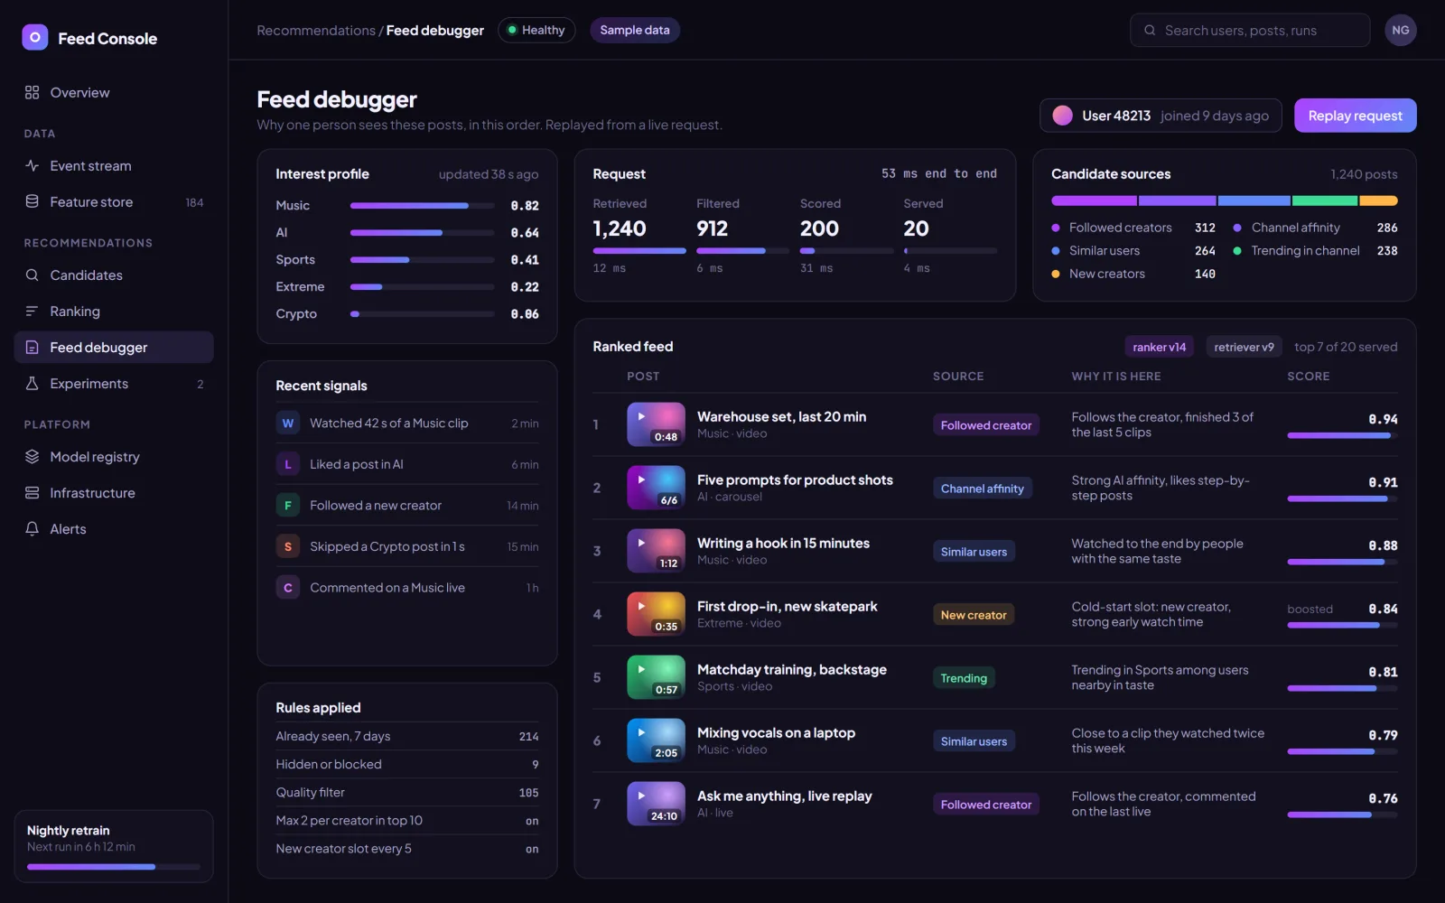Screen dimensions: 1445x903
Task: Click the Ask me anything, live replay title
Action: (x=784, y=796)
